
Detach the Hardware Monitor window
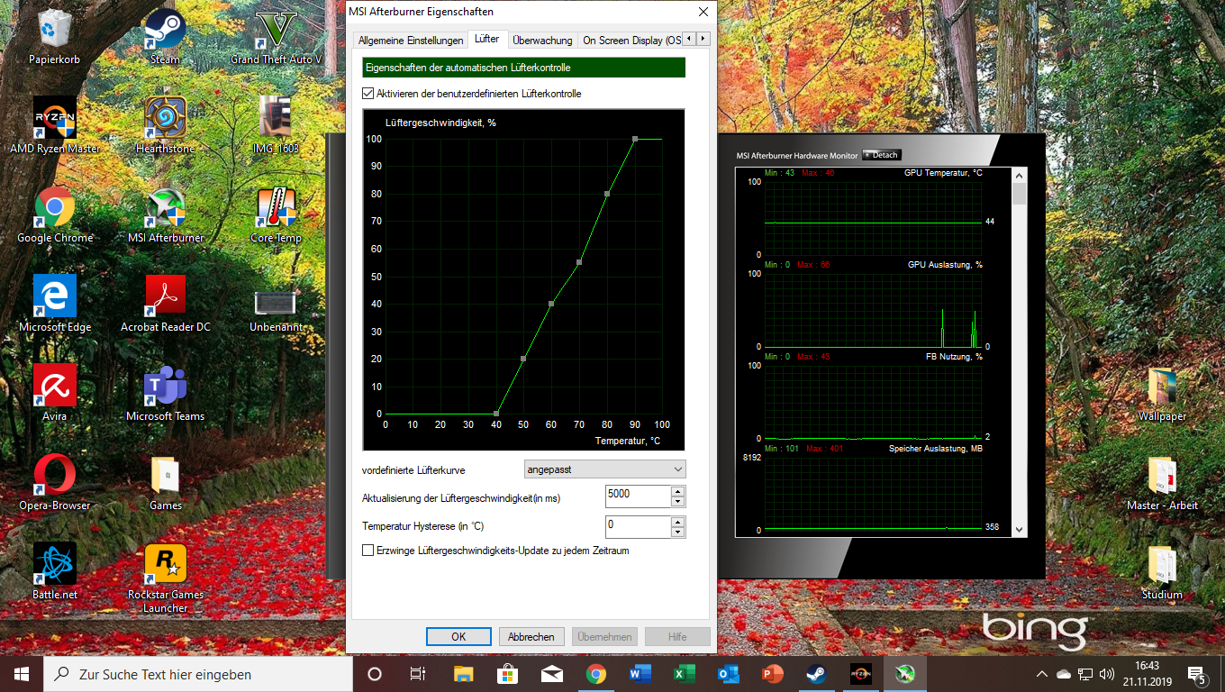tap(881, 155)
